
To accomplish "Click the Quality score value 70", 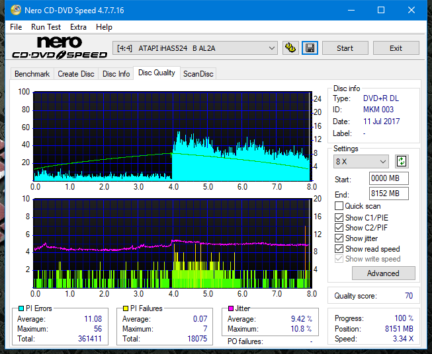I will click(409, 296).
